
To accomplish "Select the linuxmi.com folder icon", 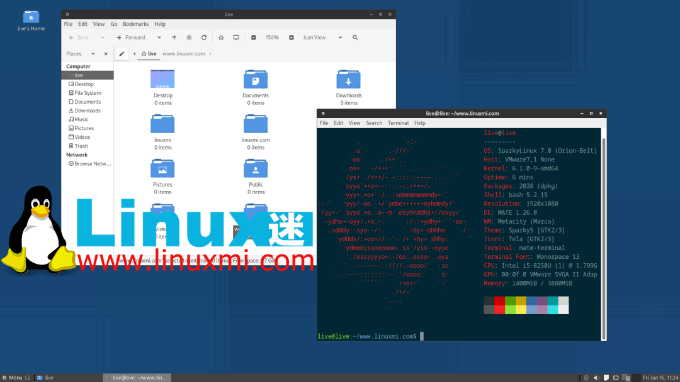I will [256, 124].
